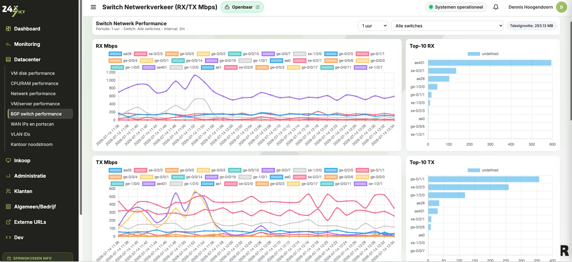The height and width of the screenshot is (262, 572).
Task: Open Dashboard menu item
Action: click(x=27, y=29)
